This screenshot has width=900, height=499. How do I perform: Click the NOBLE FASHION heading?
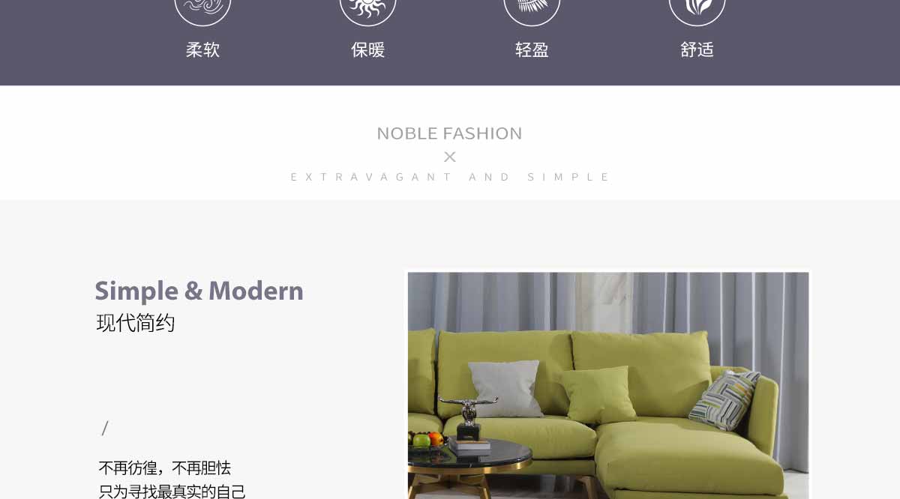point(449,133)
